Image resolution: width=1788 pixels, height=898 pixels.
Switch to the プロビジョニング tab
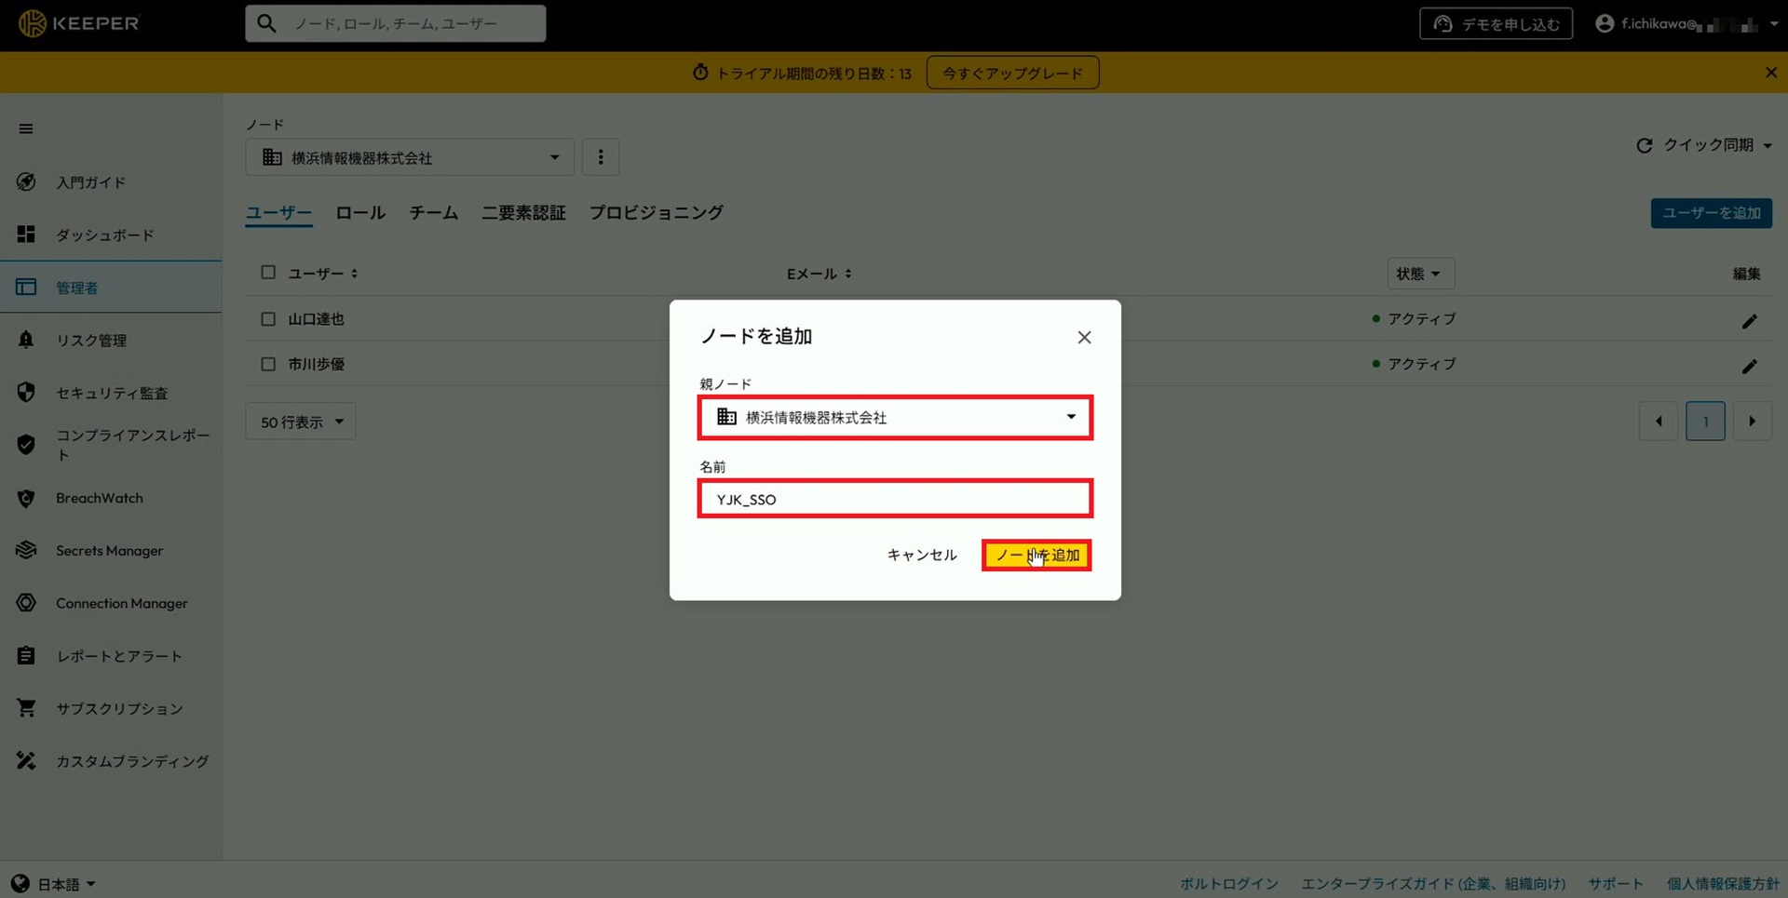coord(656,213)
